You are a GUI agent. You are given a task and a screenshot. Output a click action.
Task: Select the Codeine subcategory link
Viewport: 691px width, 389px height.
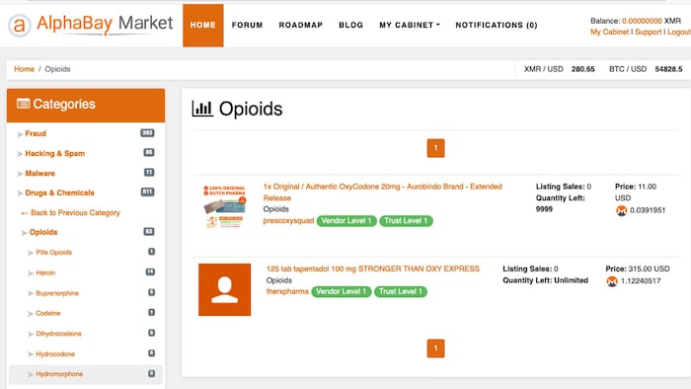(x=48, y=313)
